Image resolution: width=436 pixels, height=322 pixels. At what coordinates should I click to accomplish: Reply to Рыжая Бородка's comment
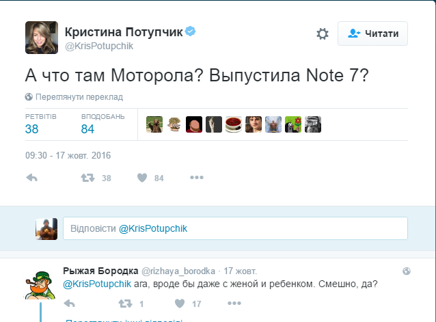(69, 303)
